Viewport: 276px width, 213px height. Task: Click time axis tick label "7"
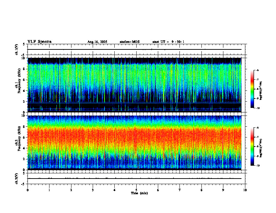coord(180,190)
